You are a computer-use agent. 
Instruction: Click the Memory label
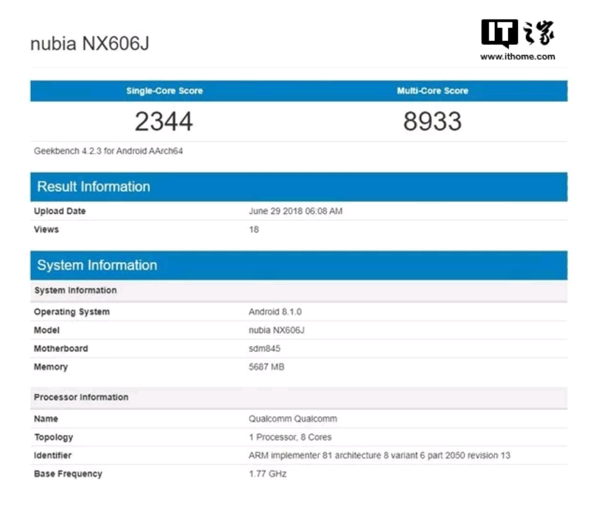click(50, 367)
